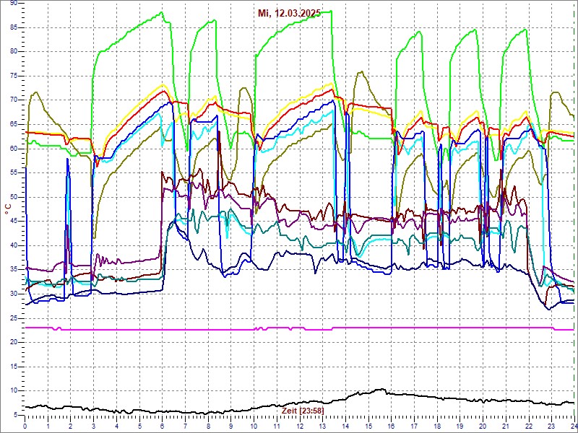578x433 pixels.
Task: Click hour 6 on the time axis
Action: [162, 426]
